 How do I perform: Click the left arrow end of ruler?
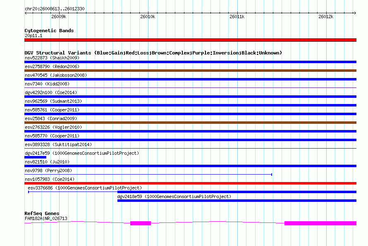[x=26, y=13]
